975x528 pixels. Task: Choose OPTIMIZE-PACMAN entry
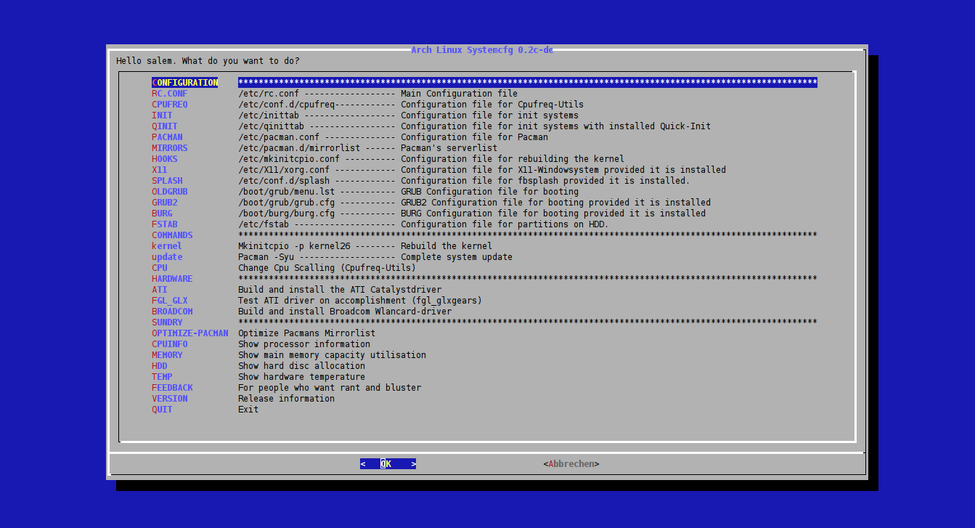coord(189,333)
